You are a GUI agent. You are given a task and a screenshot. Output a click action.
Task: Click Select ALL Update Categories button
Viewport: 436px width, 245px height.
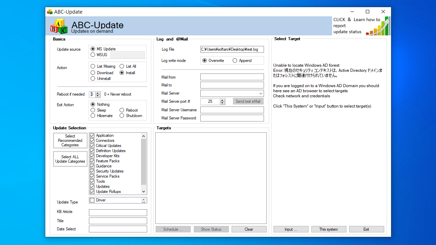pyautogui.click(x=70, y=159)
